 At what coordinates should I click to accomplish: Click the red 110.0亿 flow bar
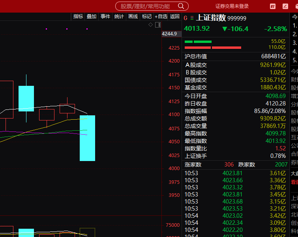(213, 48)
